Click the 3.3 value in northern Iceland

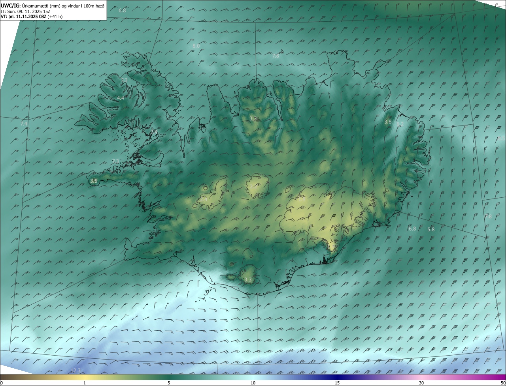[x=253, y=118]
